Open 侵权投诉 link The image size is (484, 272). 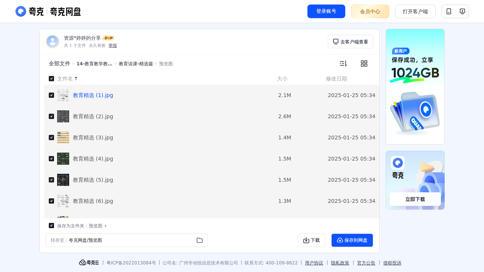(392, 263)
